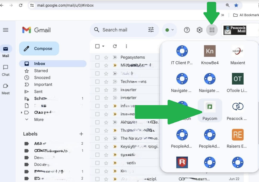259x182 pixels.
Task: Click the Google apps grid icon
Action: pos(212,30)
